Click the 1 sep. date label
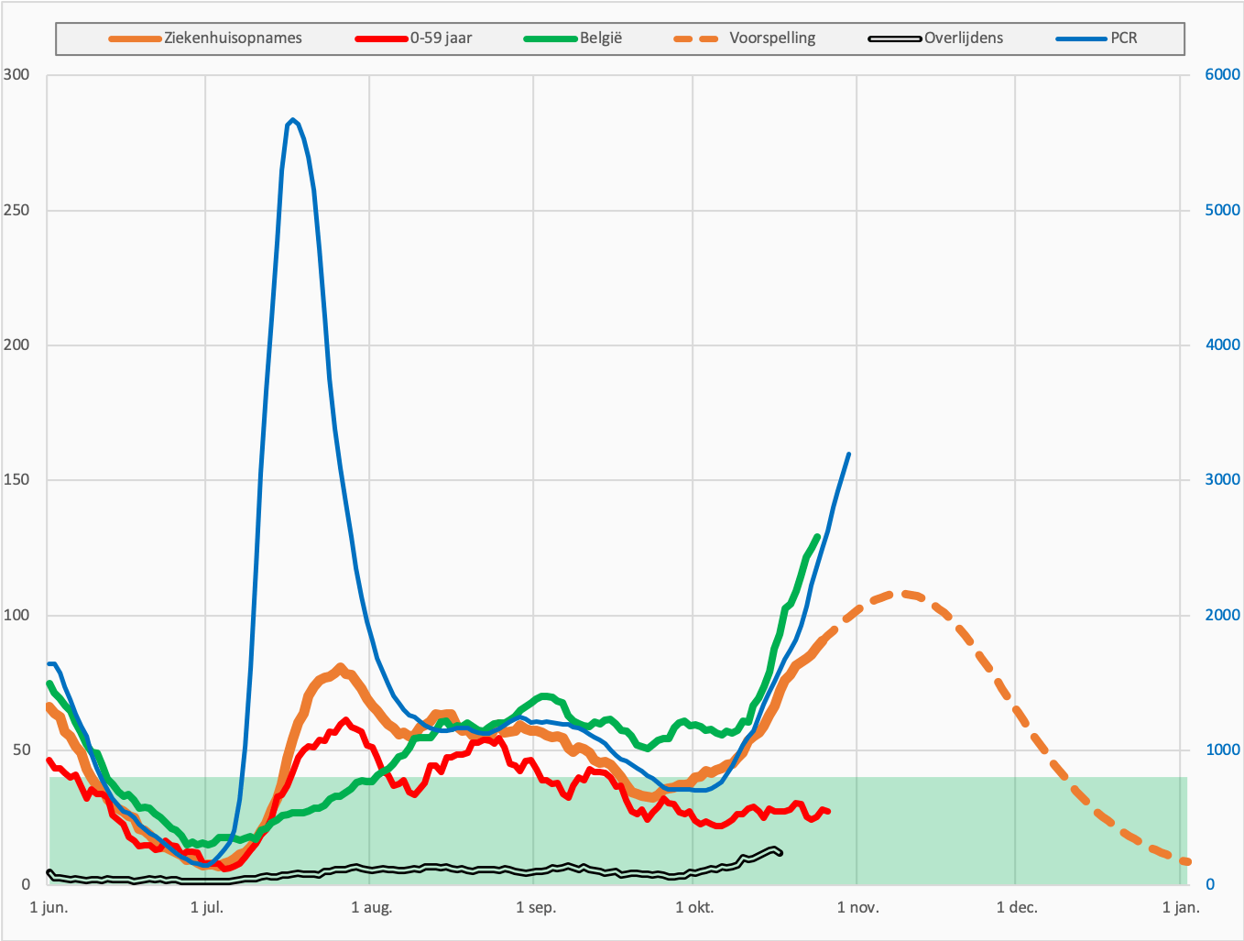The height and width of the screenshot is (941, 1244). [x=536, y=908]
